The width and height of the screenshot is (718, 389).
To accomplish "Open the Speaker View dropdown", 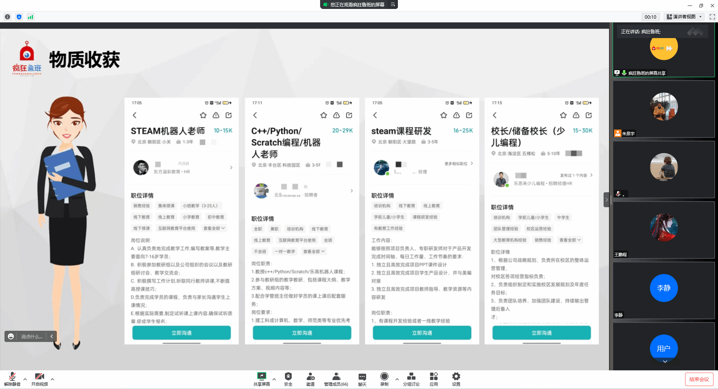I will 684,17.
